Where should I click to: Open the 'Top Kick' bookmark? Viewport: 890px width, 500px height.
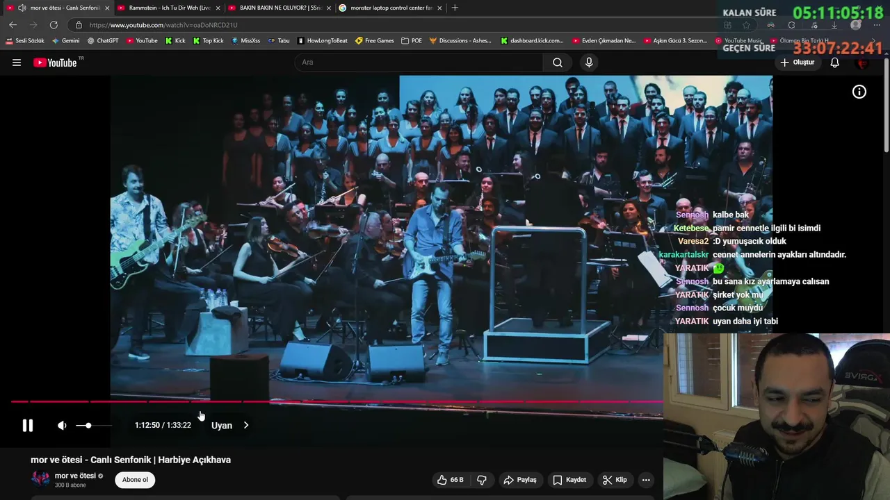(209, 41)
